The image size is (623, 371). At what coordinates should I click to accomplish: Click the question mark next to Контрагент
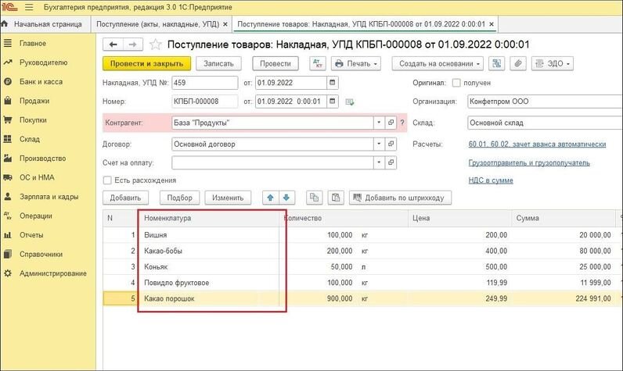[x=402, y=123]
